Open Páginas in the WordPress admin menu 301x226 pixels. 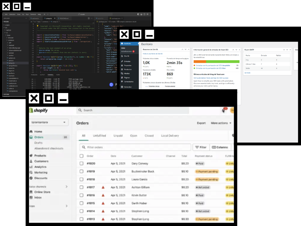(125, 78)
